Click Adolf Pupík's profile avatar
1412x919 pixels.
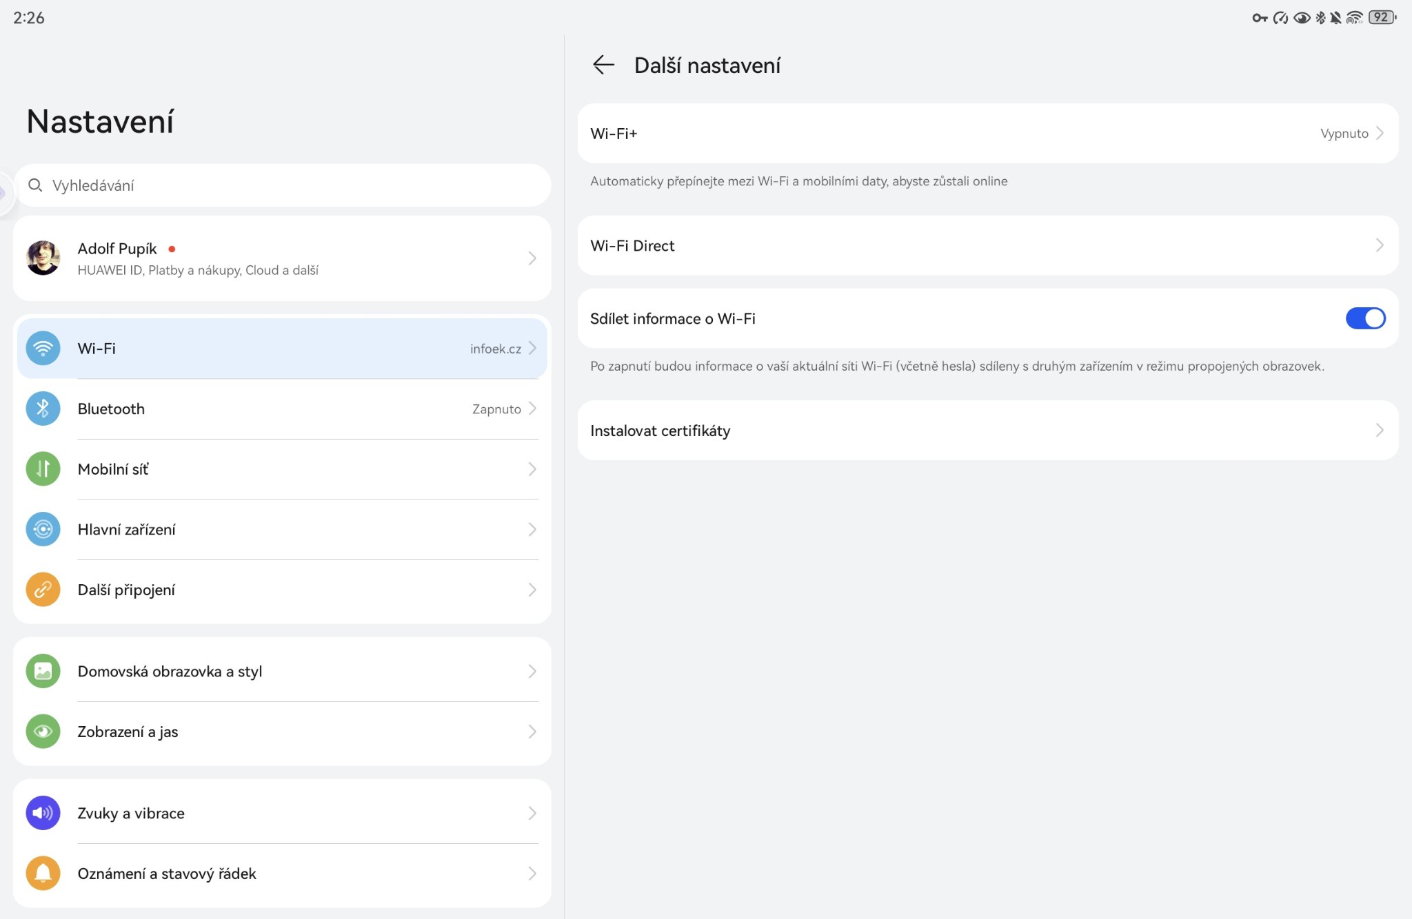coord(43,258)
